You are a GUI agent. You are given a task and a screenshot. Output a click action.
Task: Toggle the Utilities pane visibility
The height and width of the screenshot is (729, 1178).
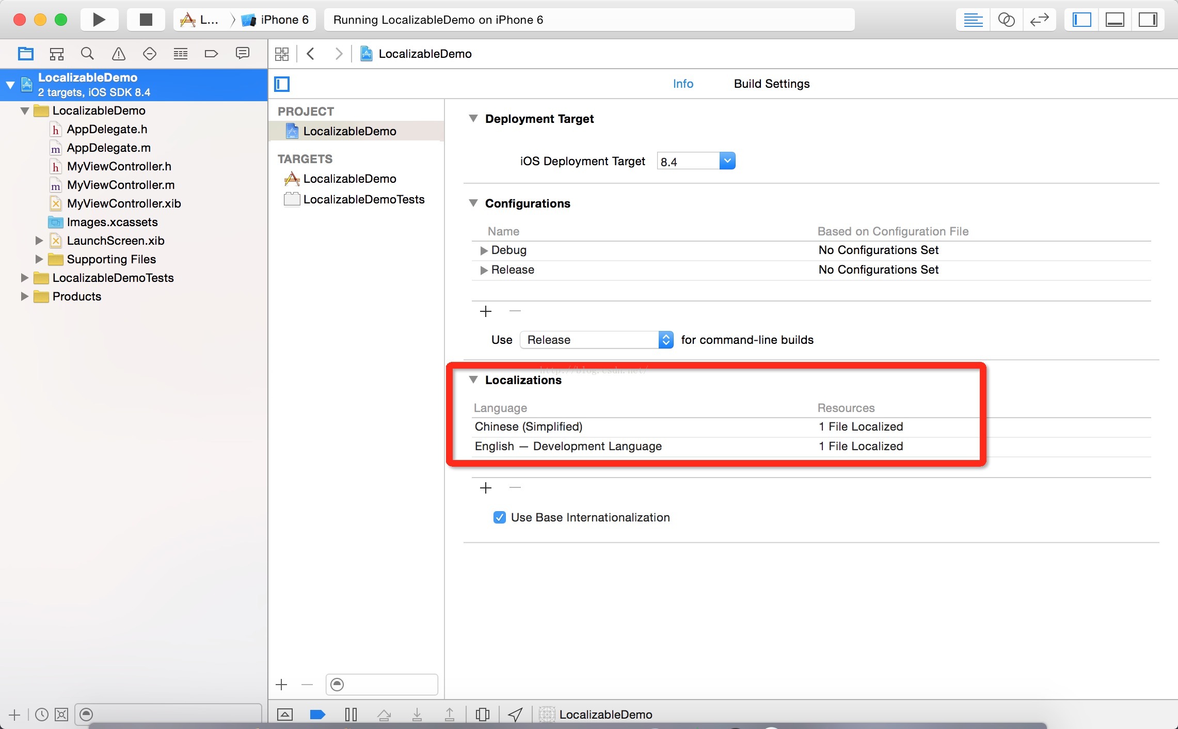click(1148, 20)
